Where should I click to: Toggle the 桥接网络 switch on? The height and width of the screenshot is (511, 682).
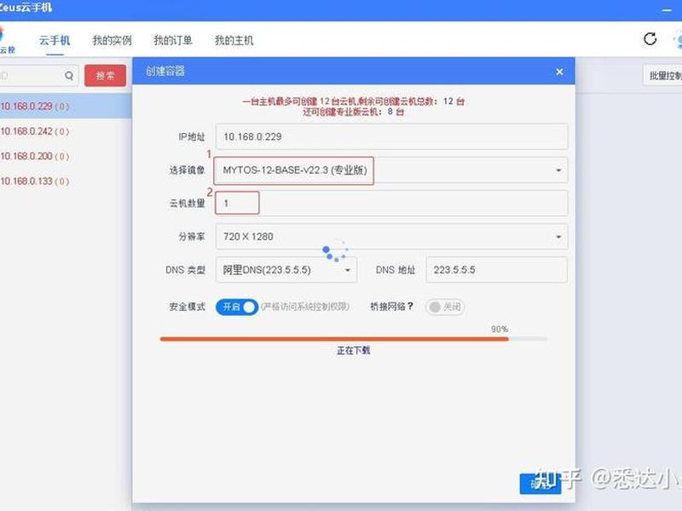click(x=445, y=307)
